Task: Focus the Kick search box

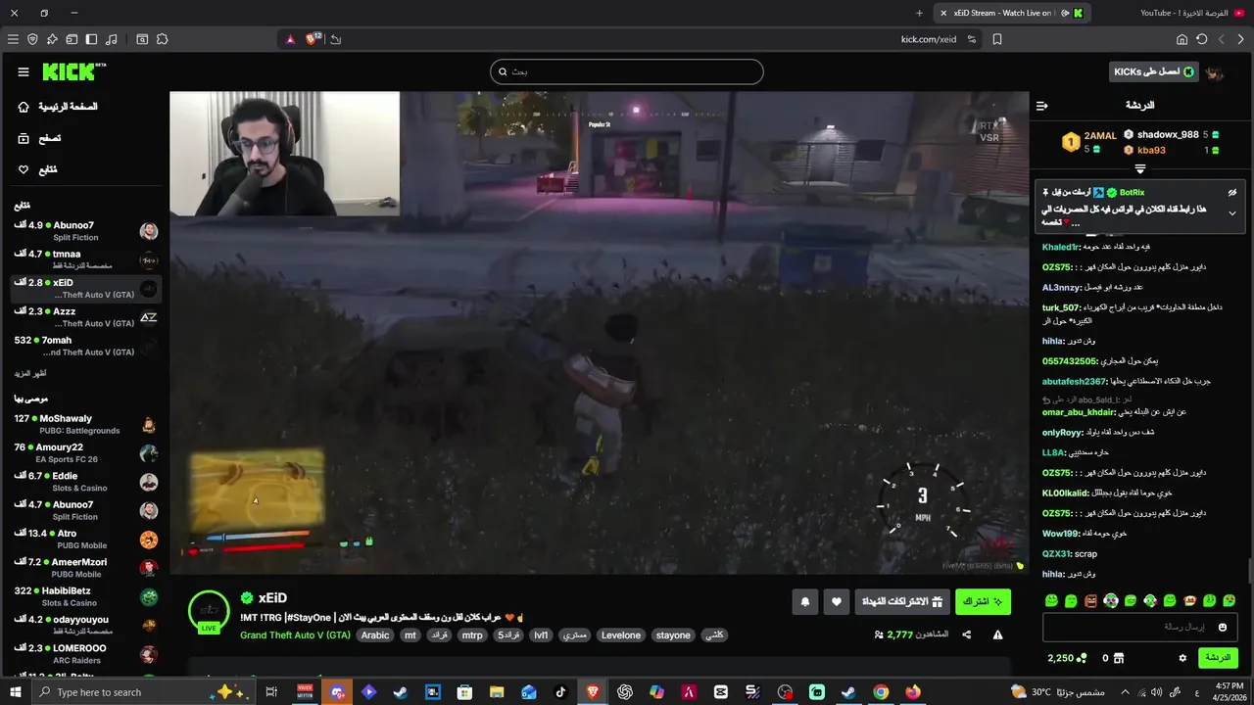Action: [627, 71]
